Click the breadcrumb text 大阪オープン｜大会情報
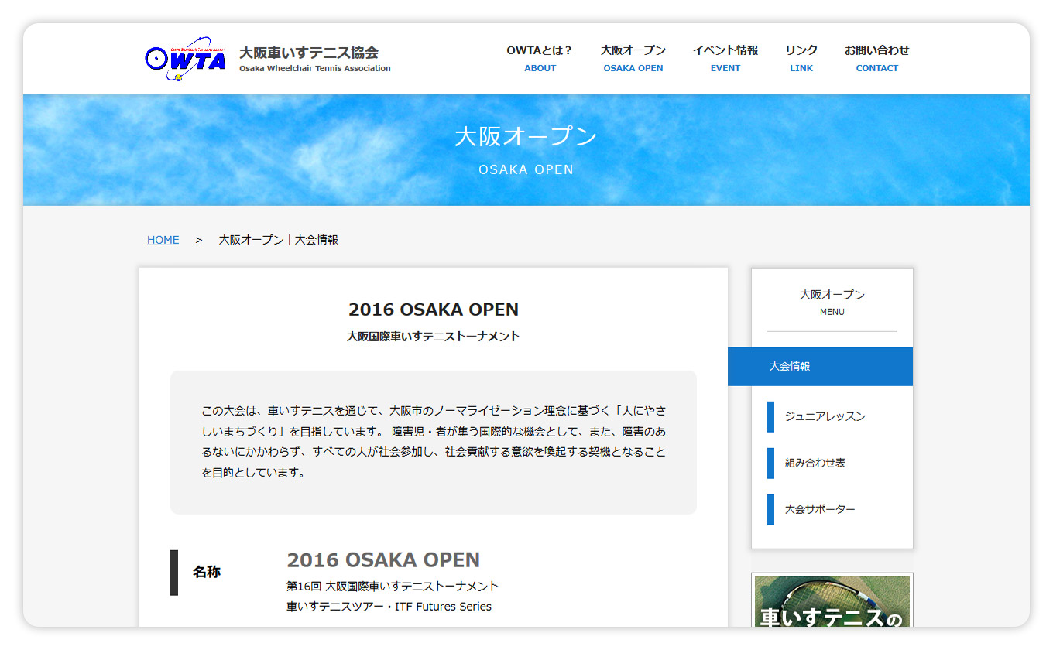Viewport: 1053px width, 650px height. pos(278,240)
